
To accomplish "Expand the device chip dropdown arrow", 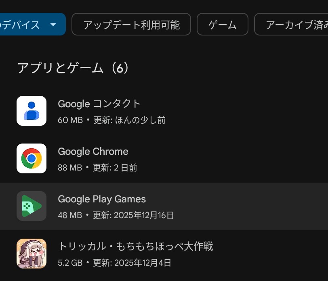I will coord(53,25).
